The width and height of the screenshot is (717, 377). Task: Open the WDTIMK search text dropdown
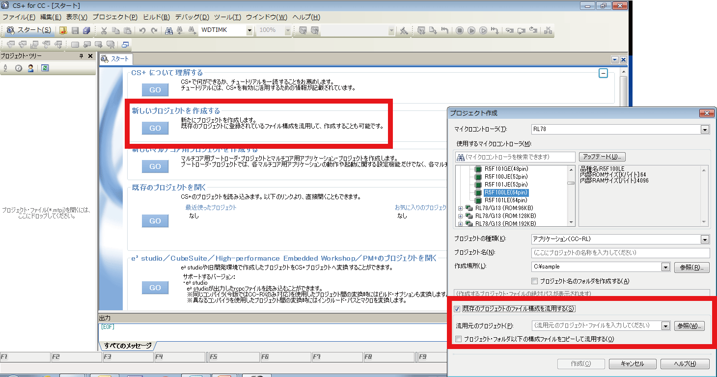point(249,30)
